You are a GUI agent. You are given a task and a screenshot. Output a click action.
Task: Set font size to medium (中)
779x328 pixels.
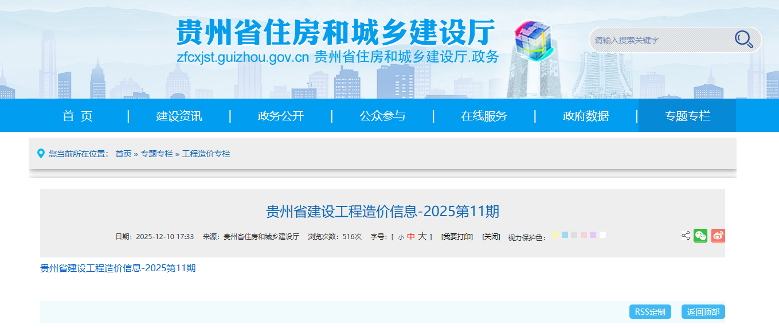pyautogui.click(x=410, y=236)
